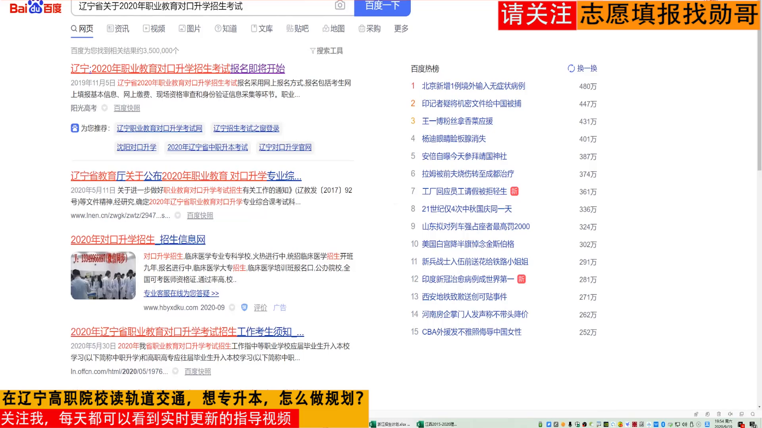Click the paw icon beside 为您推荐
This screenshot has height=428, width=762.
(x=75, y=128)
